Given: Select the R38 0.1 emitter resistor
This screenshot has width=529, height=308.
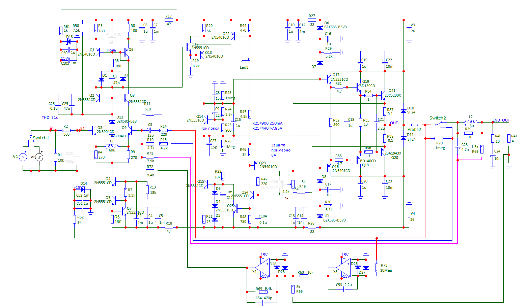Looking at the screenshot, I should (x=385, y=138).
